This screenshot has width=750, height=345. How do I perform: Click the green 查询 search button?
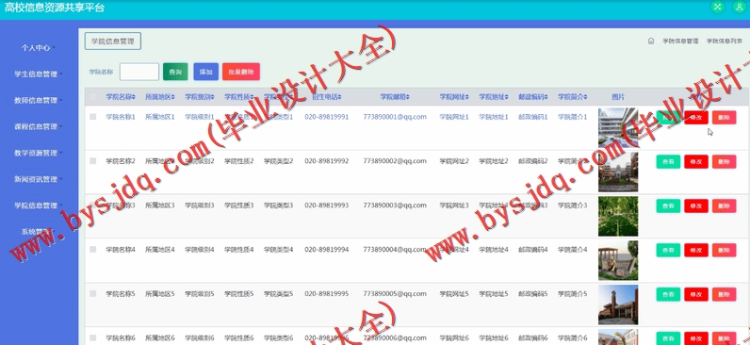point(175,72)
